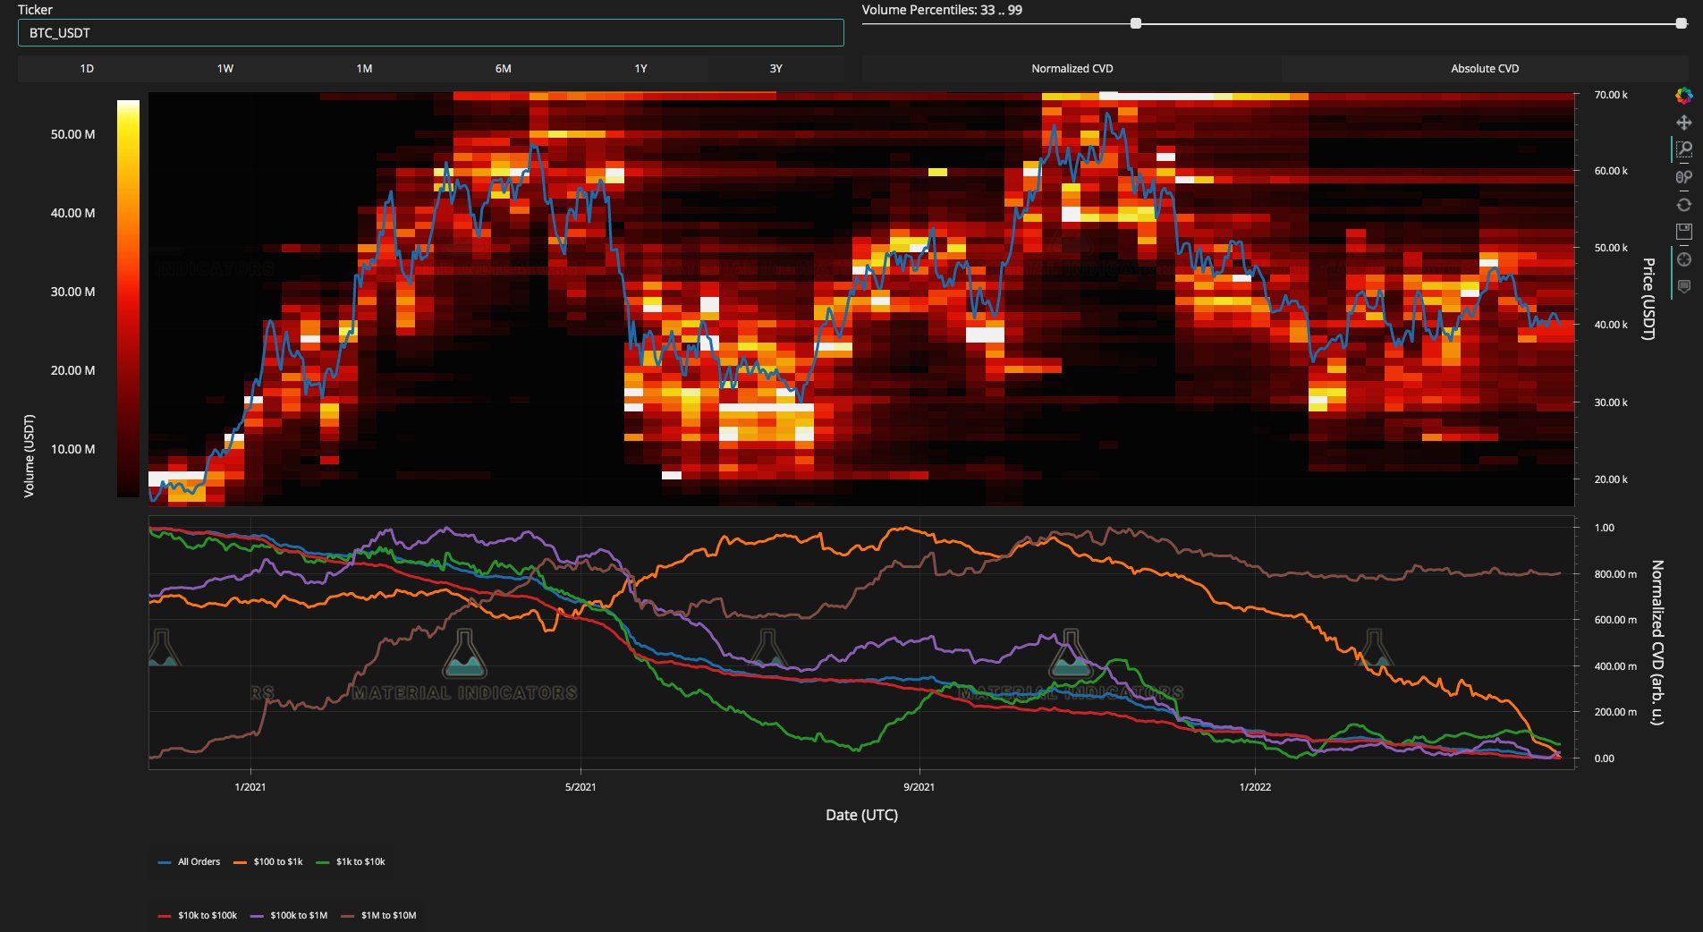
Task: Toggle the Hover tooltip tool
Action: point(1683,286)
